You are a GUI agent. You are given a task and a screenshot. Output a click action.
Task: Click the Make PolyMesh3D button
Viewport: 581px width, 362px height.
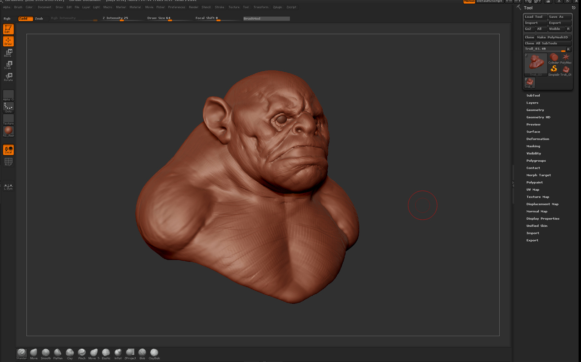[553, 37]
